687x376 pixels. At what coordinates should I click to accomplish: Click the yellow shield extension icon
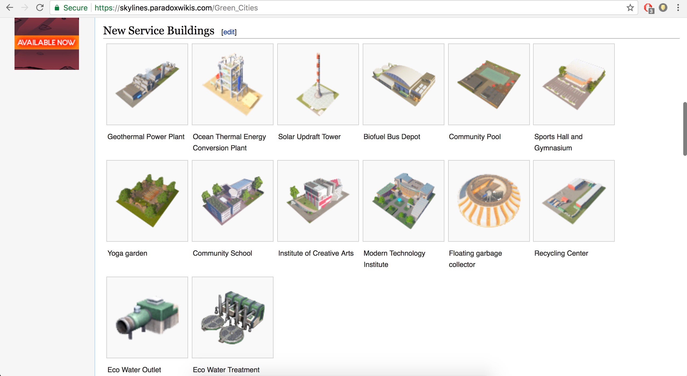663,8
